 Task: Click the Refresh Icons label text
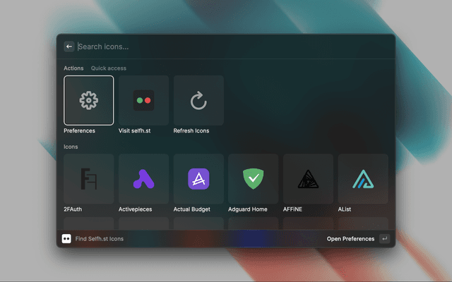click(191, 130)
